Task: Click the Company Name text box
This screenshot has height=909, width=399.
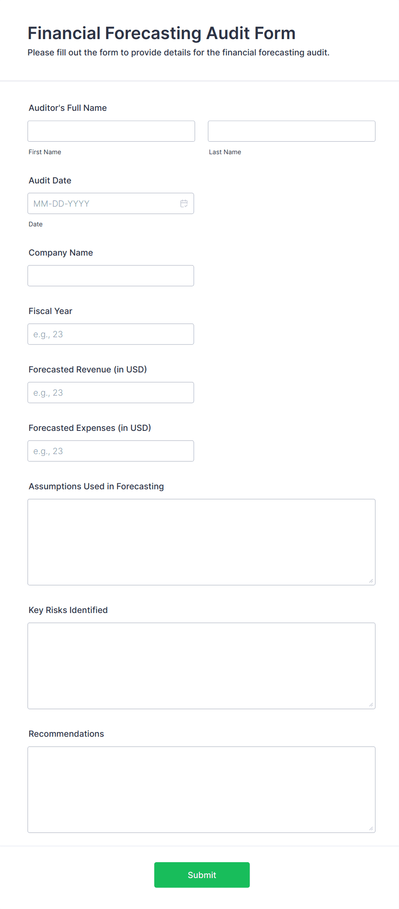Action: [111, 276]
